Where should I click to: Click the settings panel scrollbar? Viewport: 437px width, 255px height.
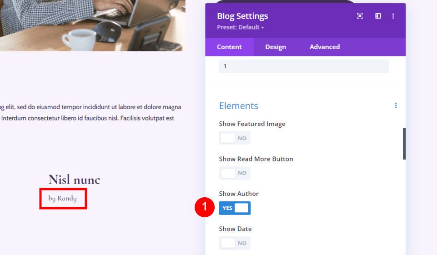coord(404,144)
